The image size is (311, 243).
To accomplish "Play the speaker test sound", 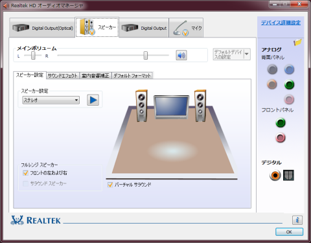I will pyautogui.click(x=93, y=100).
